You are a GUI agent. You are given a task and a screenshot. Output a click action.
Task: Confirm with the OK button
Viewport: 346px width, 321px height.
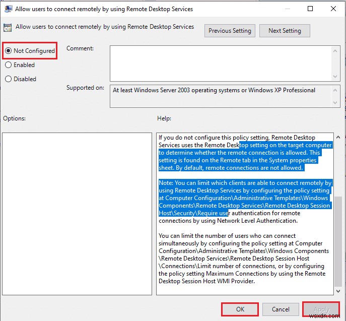click(x=240, y=309)
